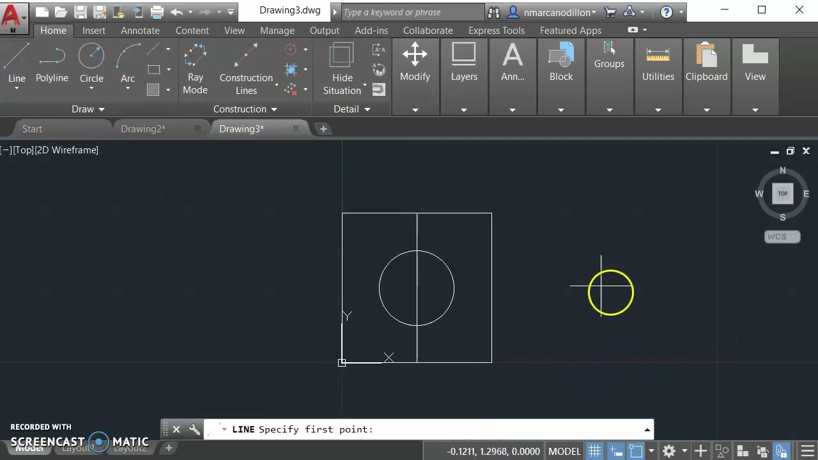Click the New file icon

(42, 11)
